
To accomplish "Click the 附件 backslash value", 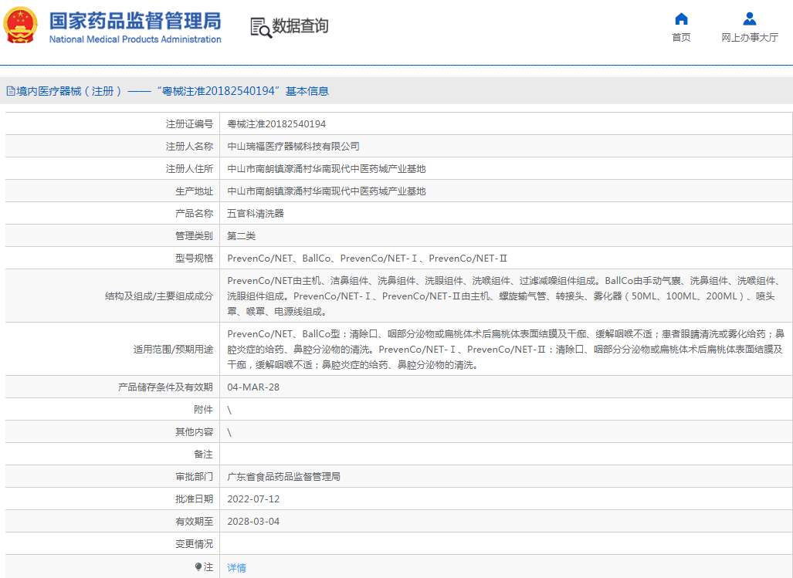I will 229,410.
